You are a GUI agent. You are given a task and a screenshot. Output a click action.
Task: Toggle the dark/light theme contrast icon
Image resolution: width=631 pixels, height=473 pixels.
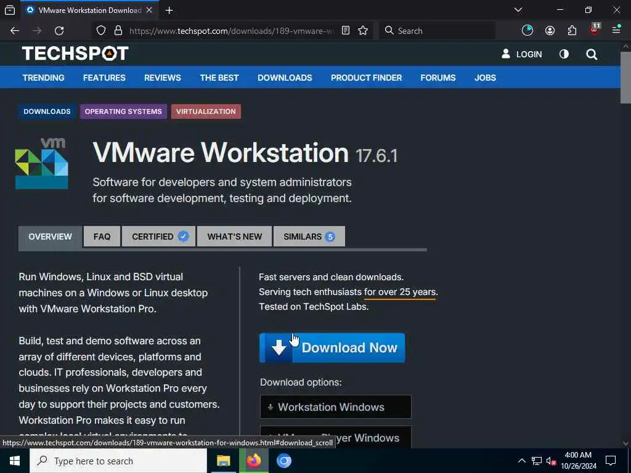(x=564, y=54)
